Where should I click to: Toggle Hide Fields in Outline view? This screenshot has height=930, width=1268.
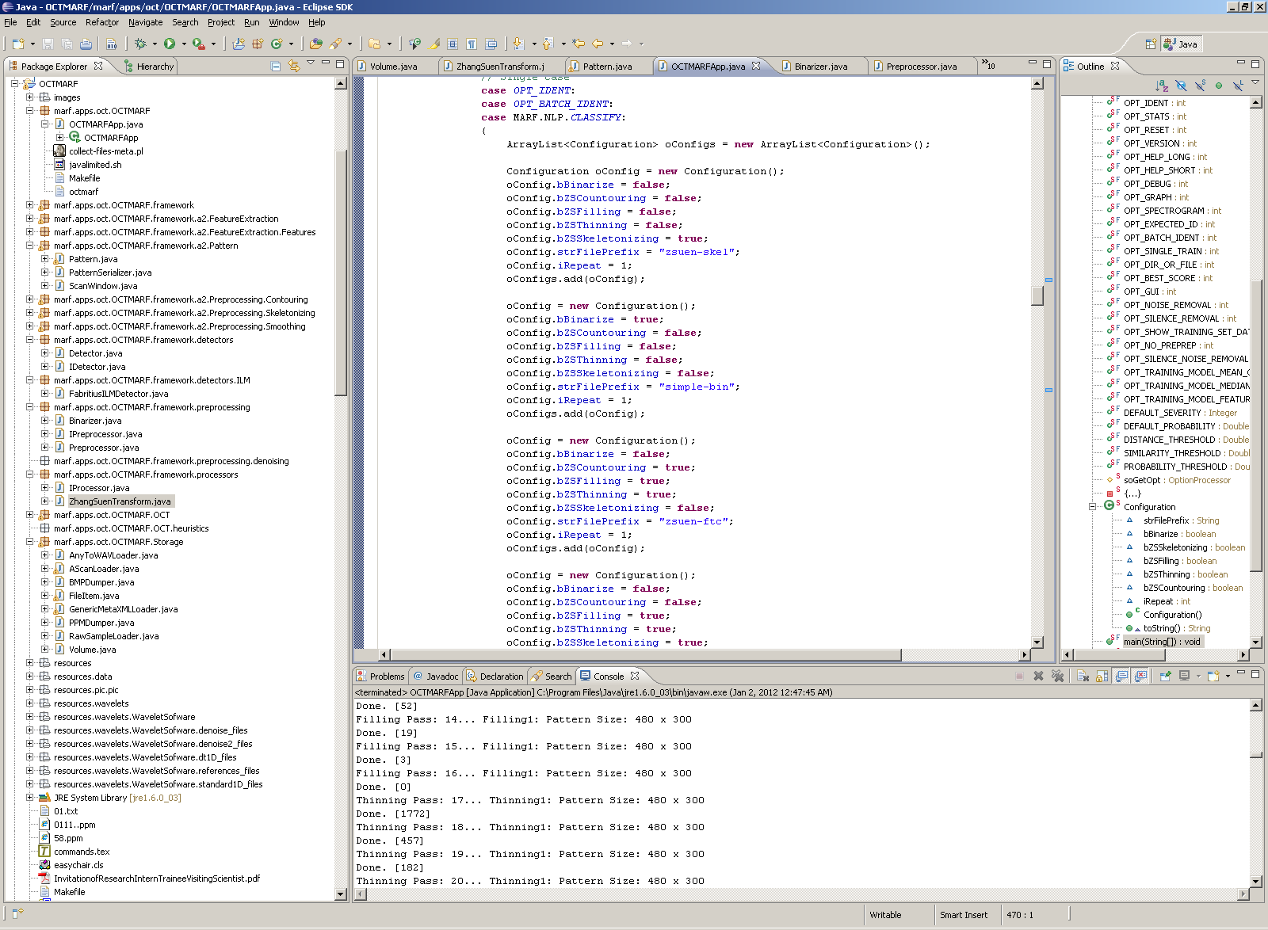(x=1181, y=86)
